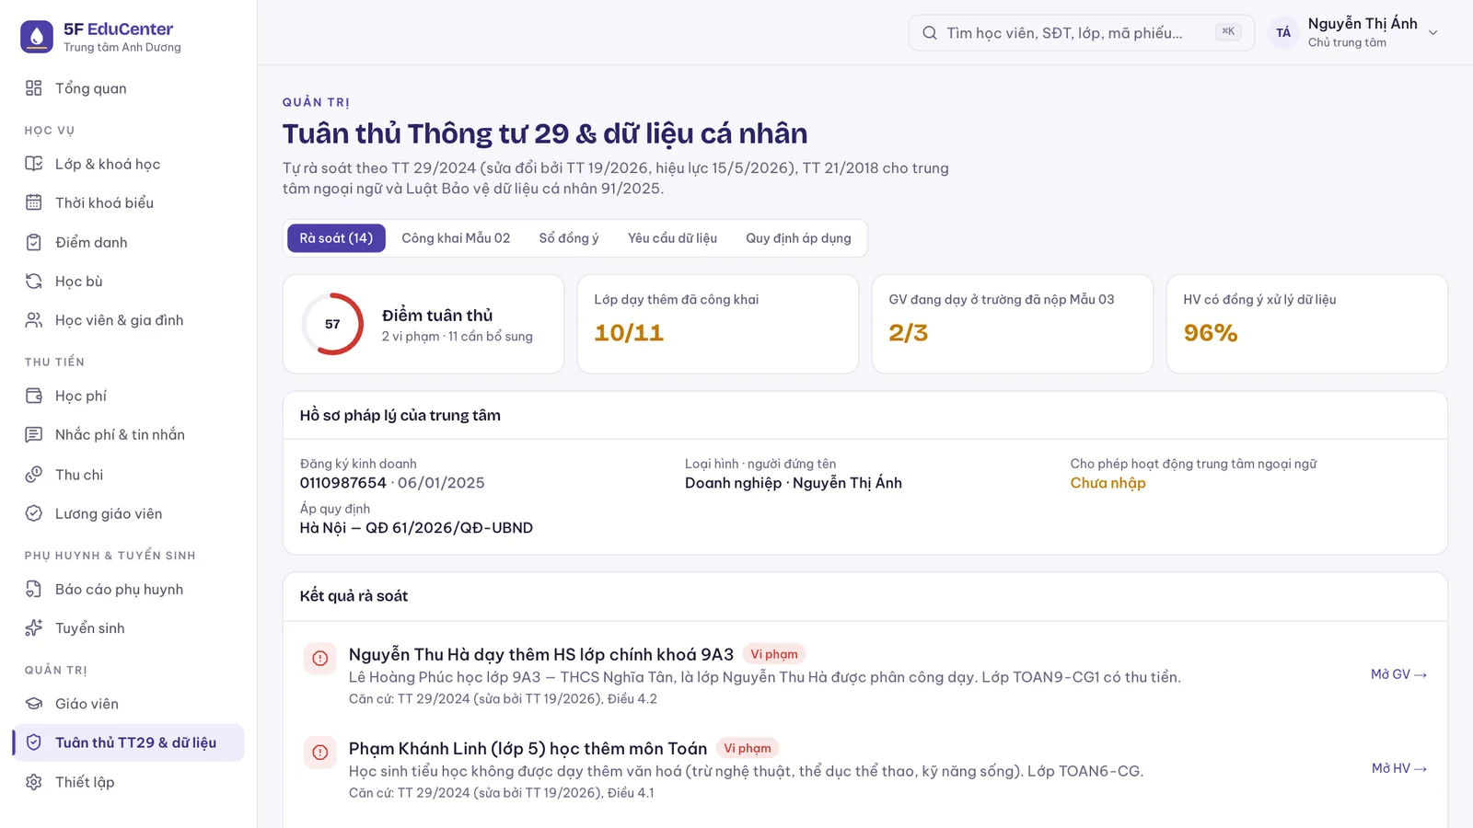
Task: Select the Rà soát (14) tab
Action: point(336,238)
